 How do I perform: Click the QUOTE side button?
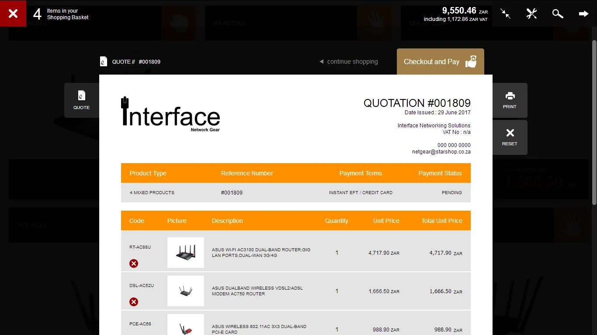coord(82,100)
